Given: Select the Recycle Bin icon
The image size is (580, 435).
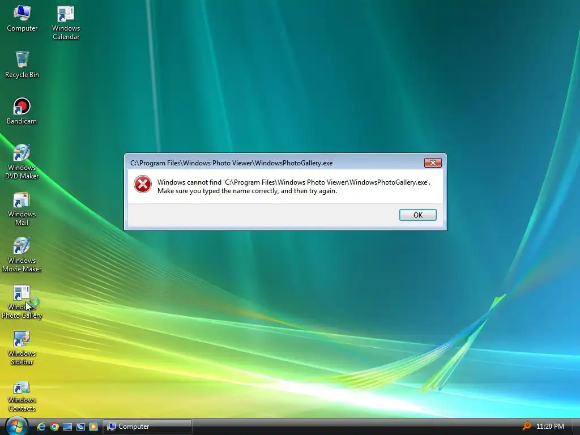Looking at the screenshot, I should (x=22, y=65).
